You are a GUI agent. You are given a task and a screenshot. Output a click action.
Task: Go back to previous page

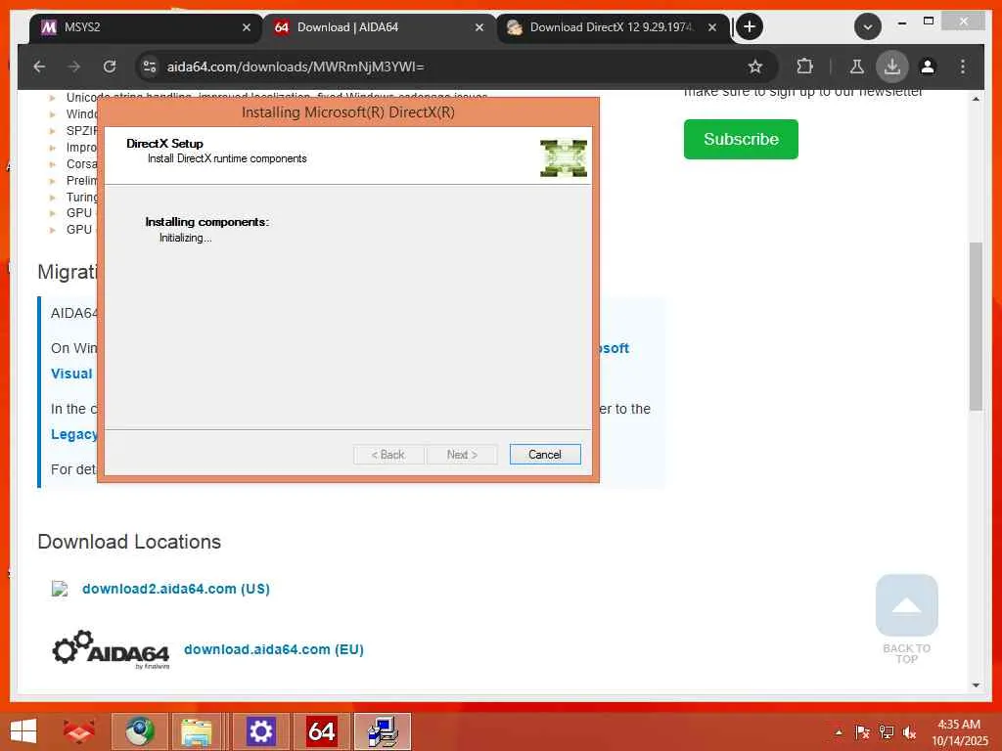(x=39, y=66)
